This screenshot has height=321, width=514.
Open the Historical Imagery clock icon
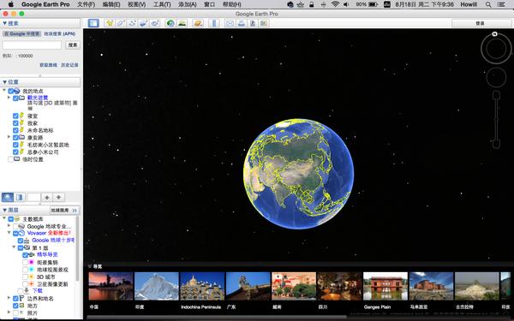tap(170, 23)
